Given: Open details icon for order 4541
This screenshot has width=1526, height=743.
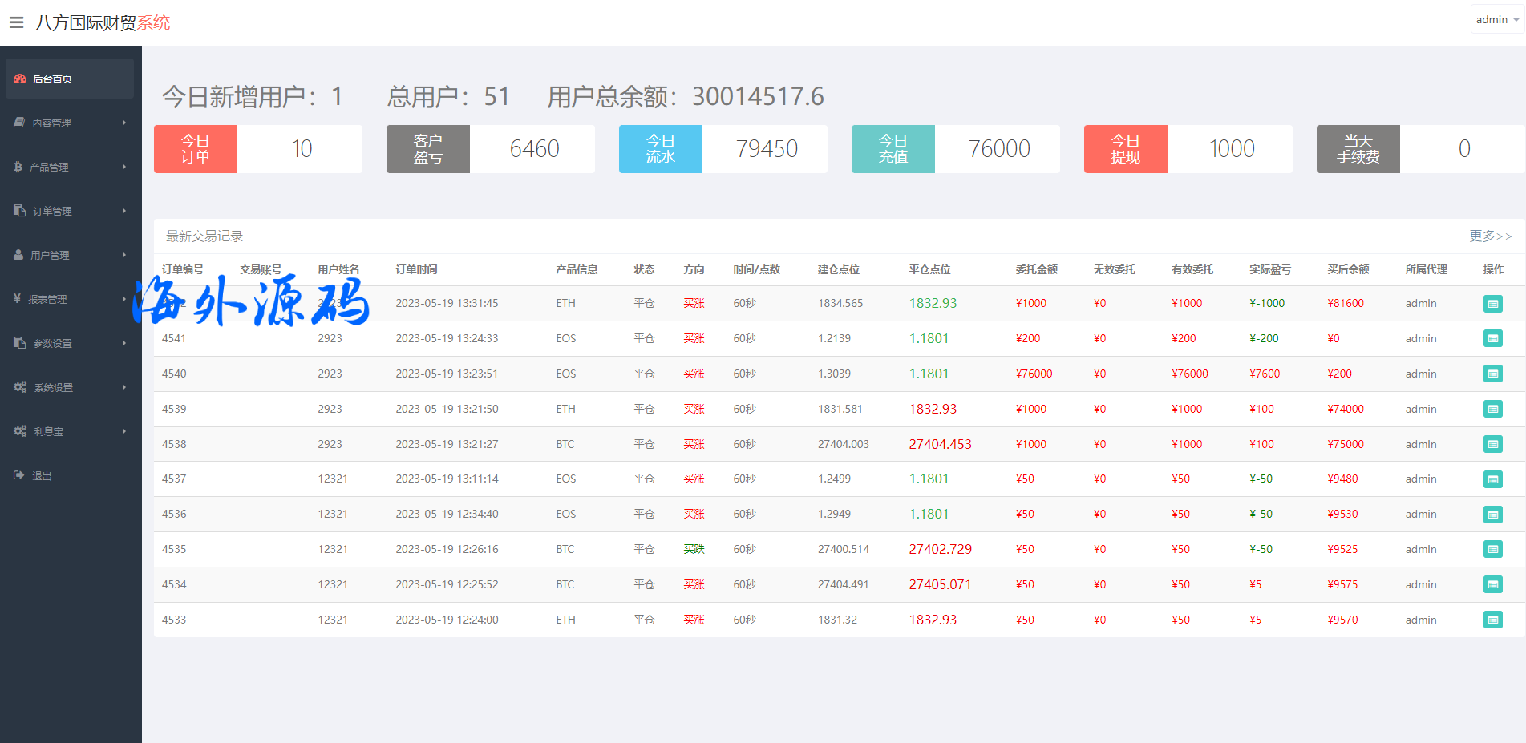Looking at the screenshot, I should coord(1492,339).
